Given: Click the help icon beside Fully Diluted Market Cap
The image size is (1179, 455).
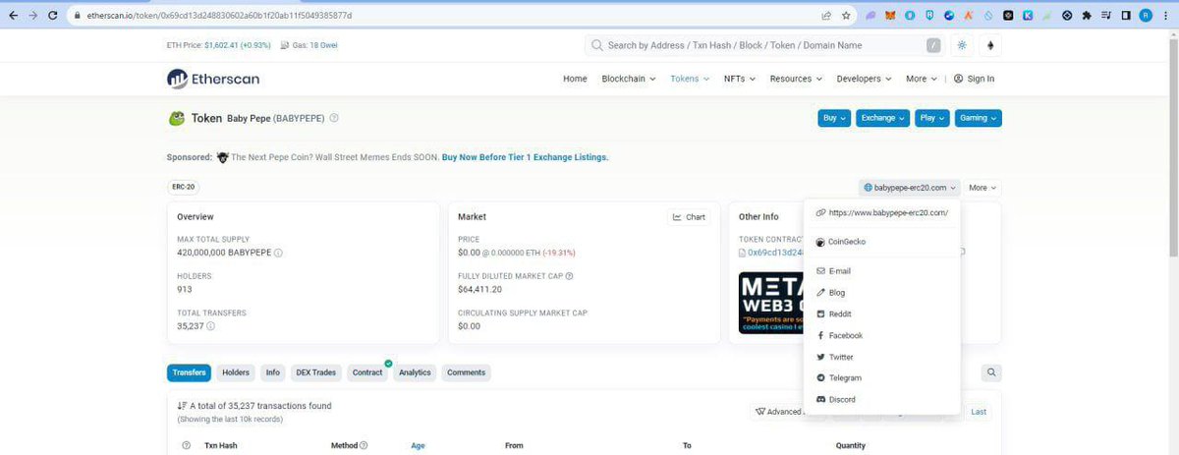Looking at the screenshot, I should 570,276.
